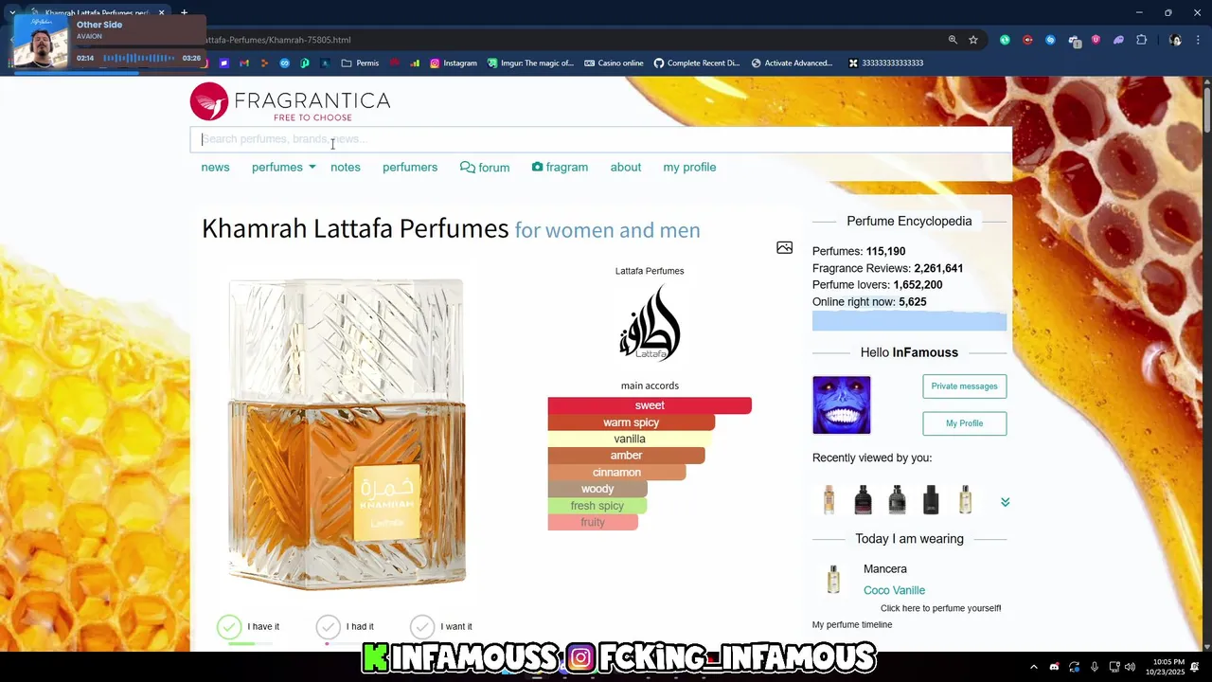Open the Permis bookmarks folder
This screenshot has width=1212, height=682.
[x=361, y=63]
